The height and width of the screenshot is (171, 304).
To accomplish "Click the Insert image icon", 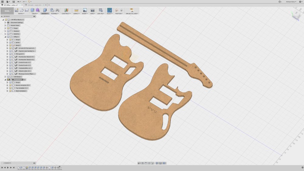I will pyautogui.click(x=85, y=10).
